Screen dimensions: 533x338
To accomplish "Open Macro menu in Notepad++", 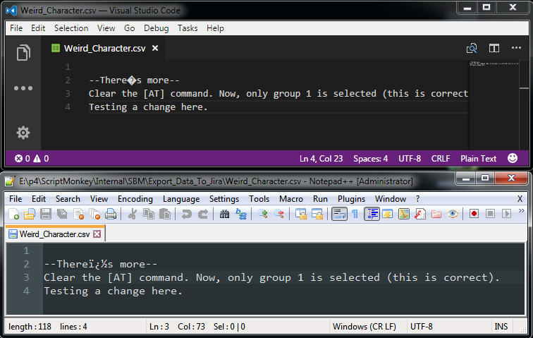I will (x=291, y=199).
